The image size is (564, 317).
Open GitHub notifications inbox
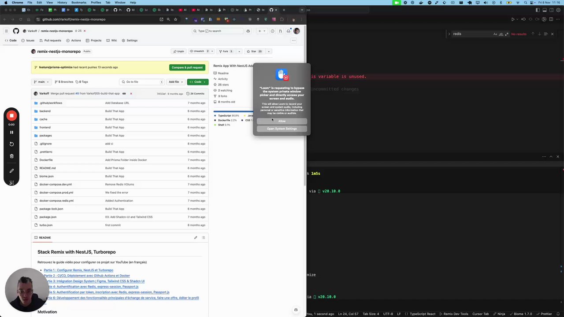pos(288,31)
